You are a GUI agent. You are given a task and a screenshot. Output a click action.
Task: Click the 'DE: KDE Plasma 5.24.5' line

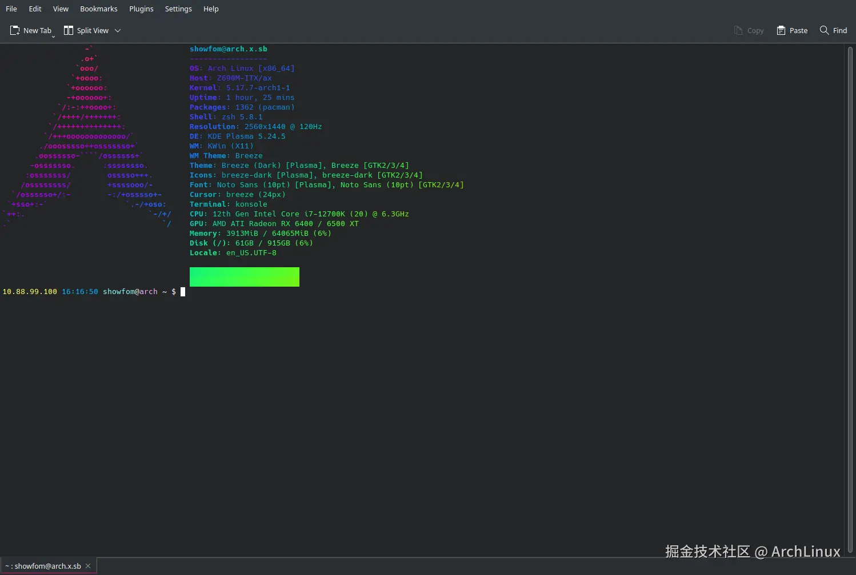[238, 136]
